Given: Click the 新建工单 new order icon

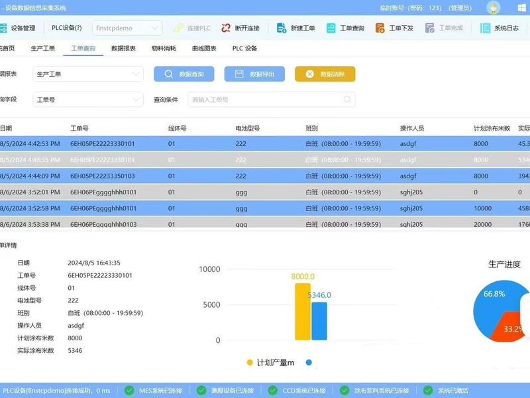Looking at the screenshot, I should tap(281, 28).
